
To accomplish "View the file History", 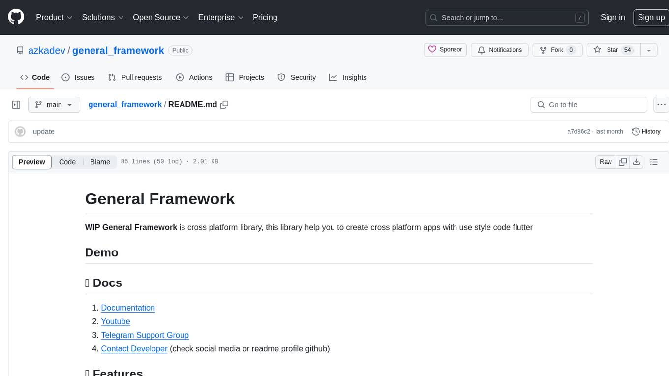I will click(646, 131).
